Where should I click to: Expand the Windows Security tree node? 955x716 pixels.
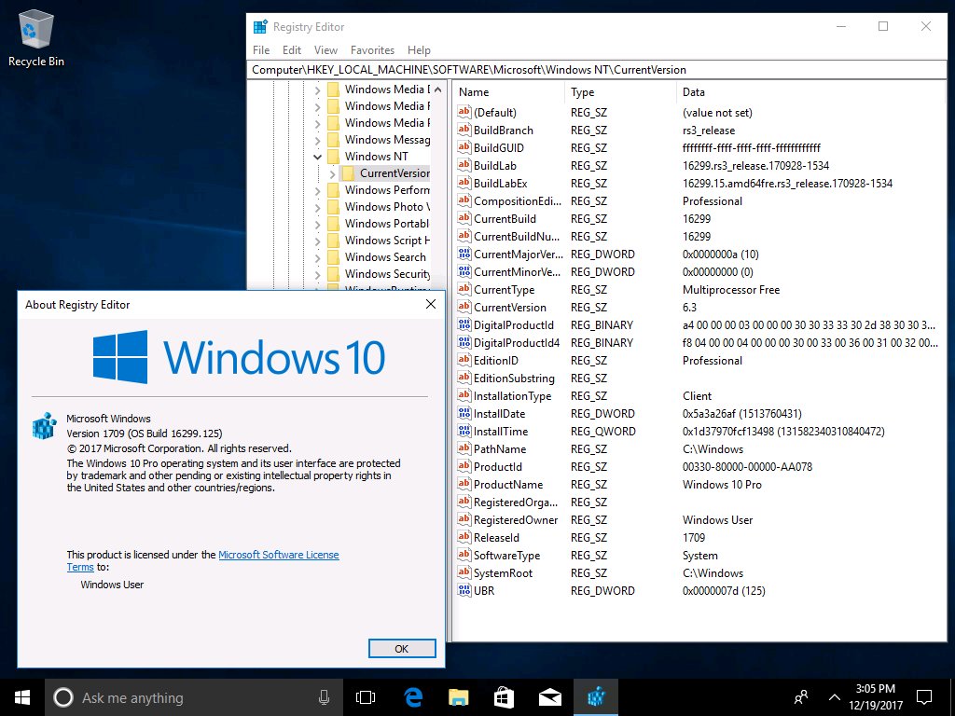click(317, 275)
